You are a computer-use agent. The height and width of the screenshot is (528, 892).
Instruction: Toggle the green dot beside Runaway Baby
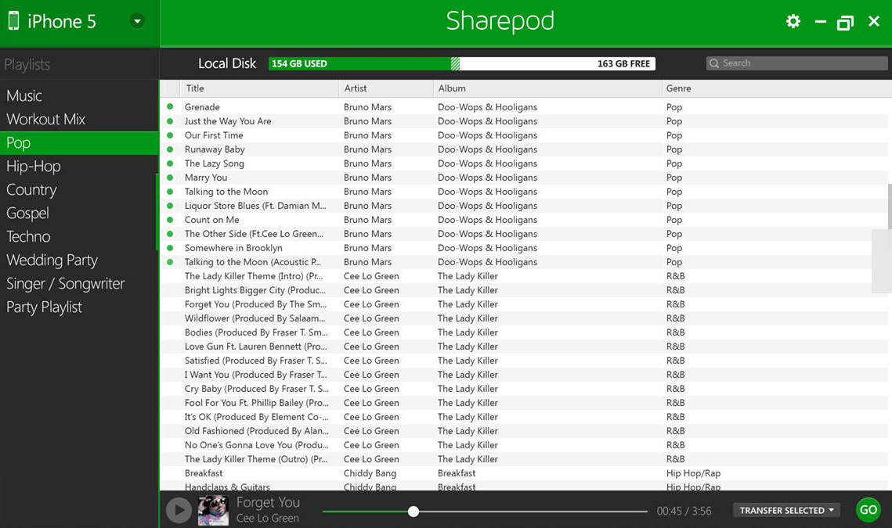(x=169, y=149)
